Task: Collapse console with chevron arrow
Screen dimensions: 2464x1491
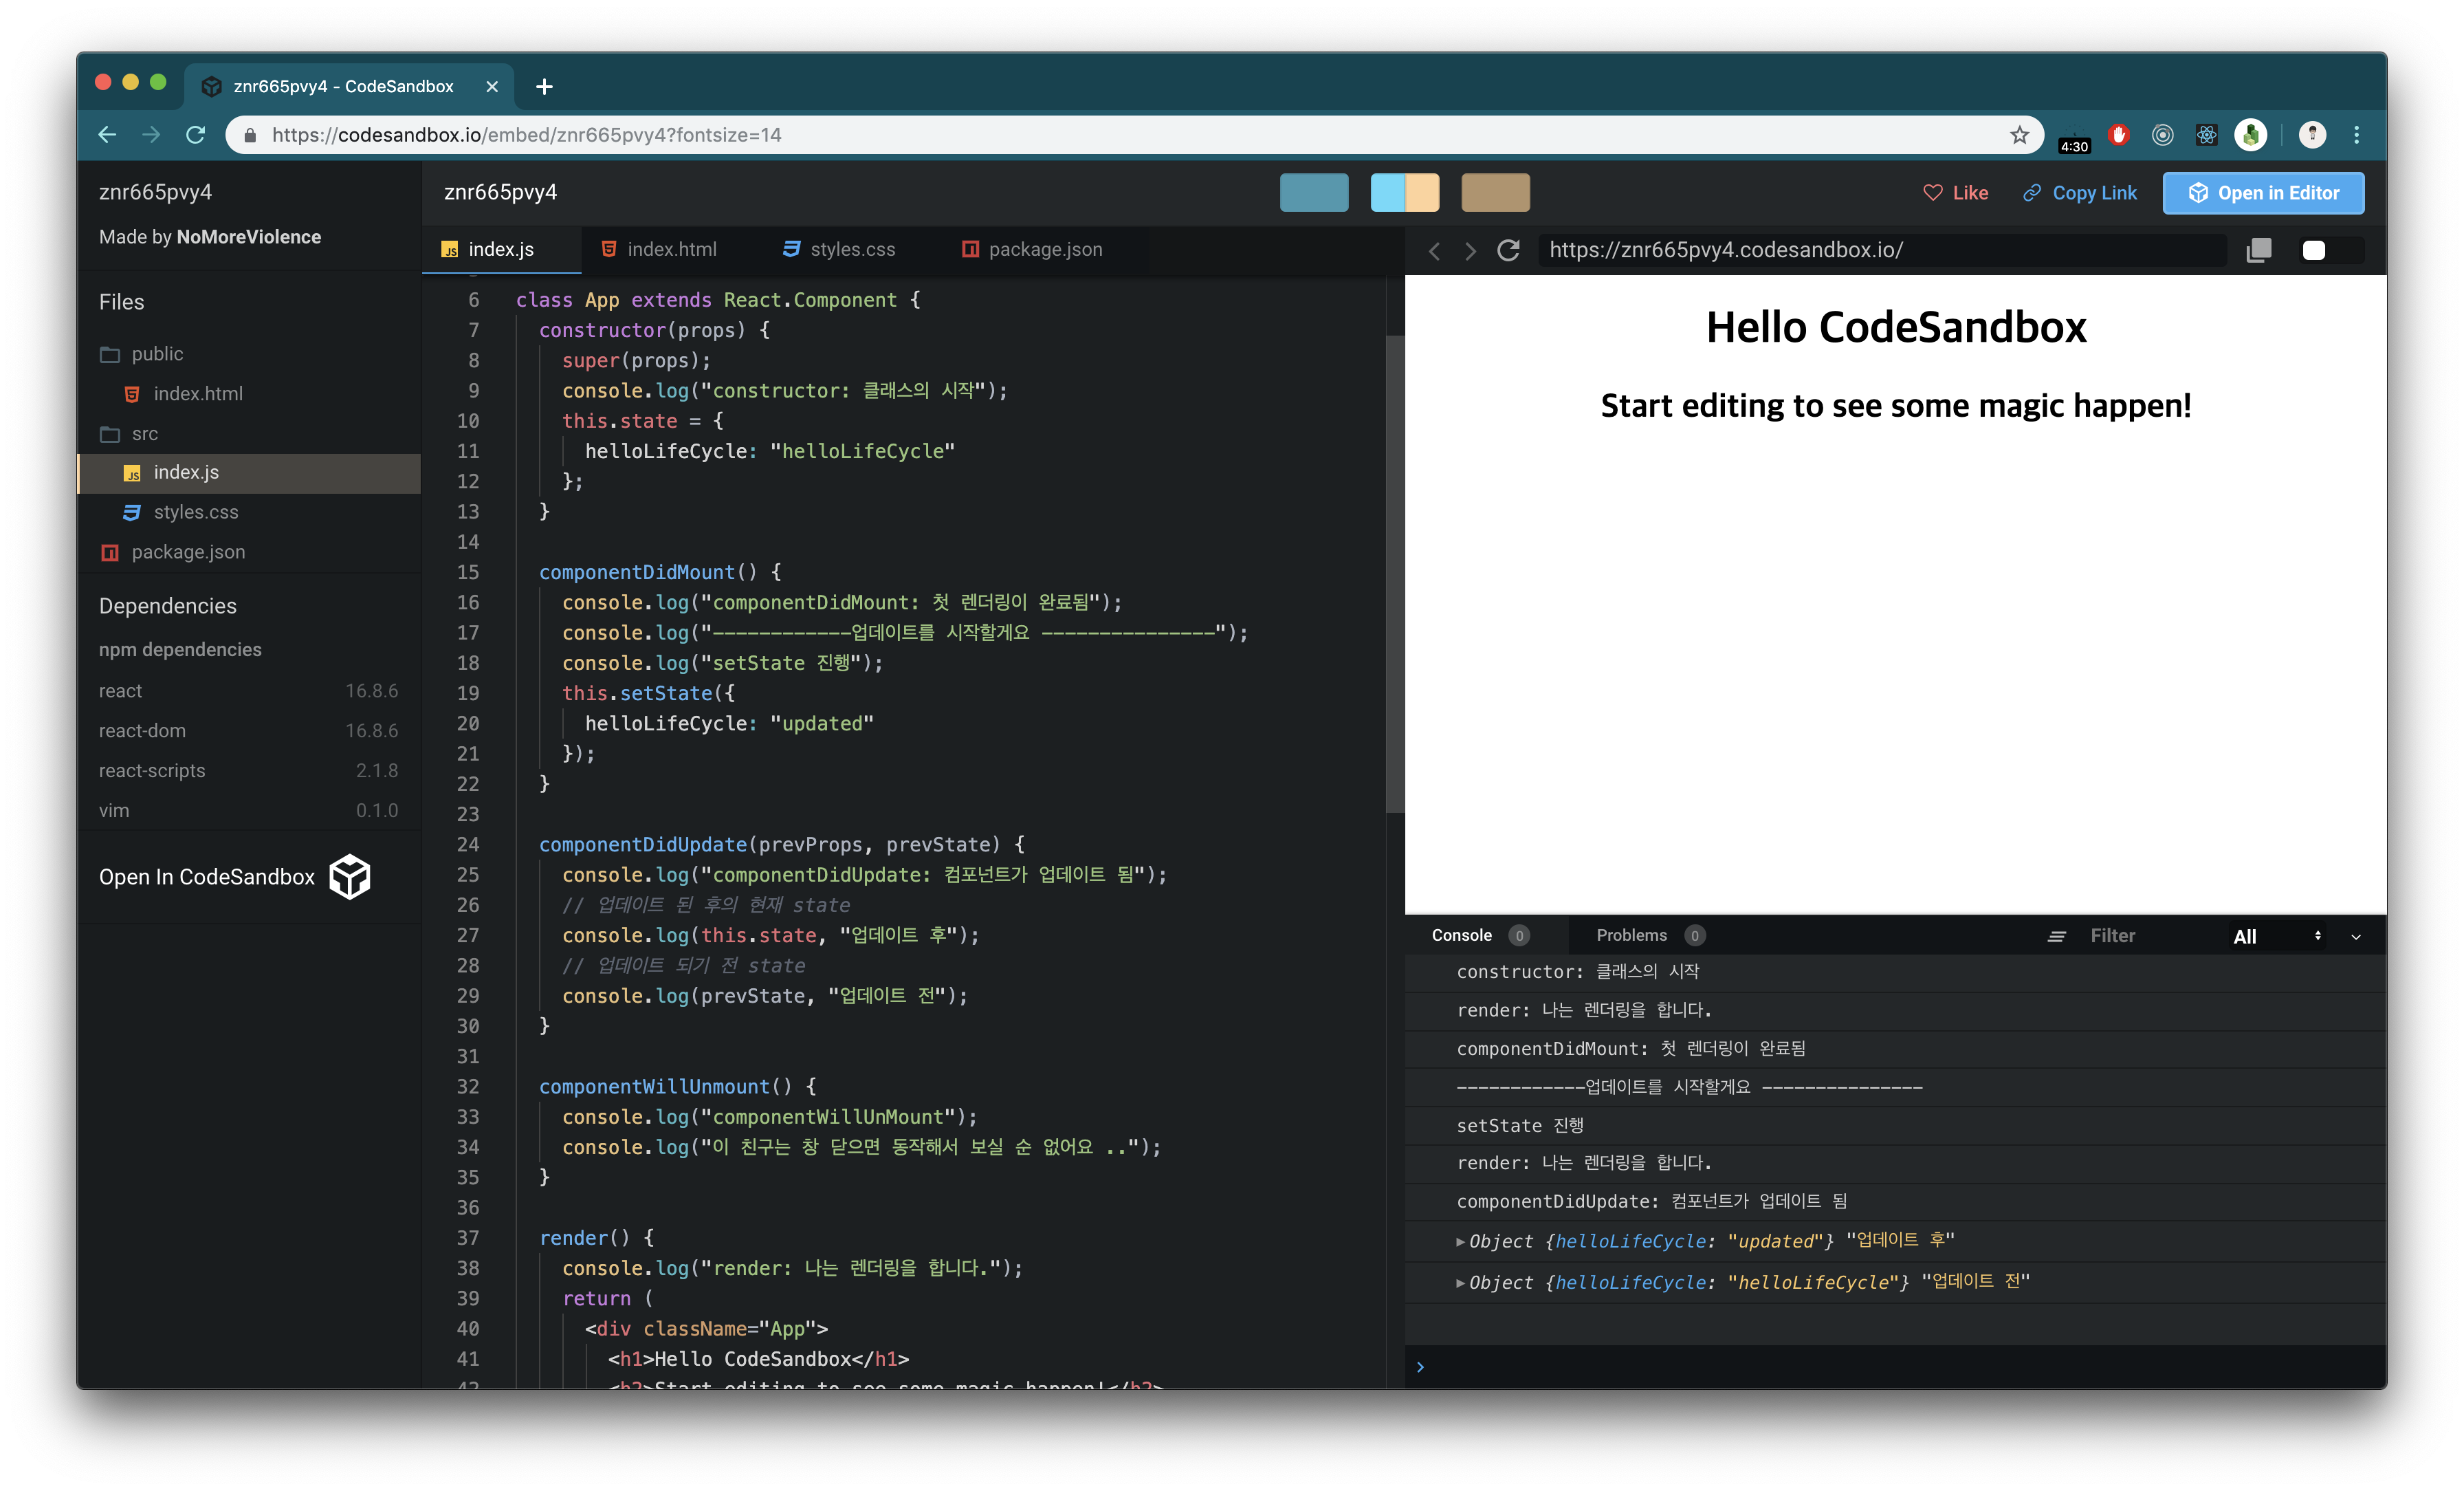Action: click(x=2355, y=937)
